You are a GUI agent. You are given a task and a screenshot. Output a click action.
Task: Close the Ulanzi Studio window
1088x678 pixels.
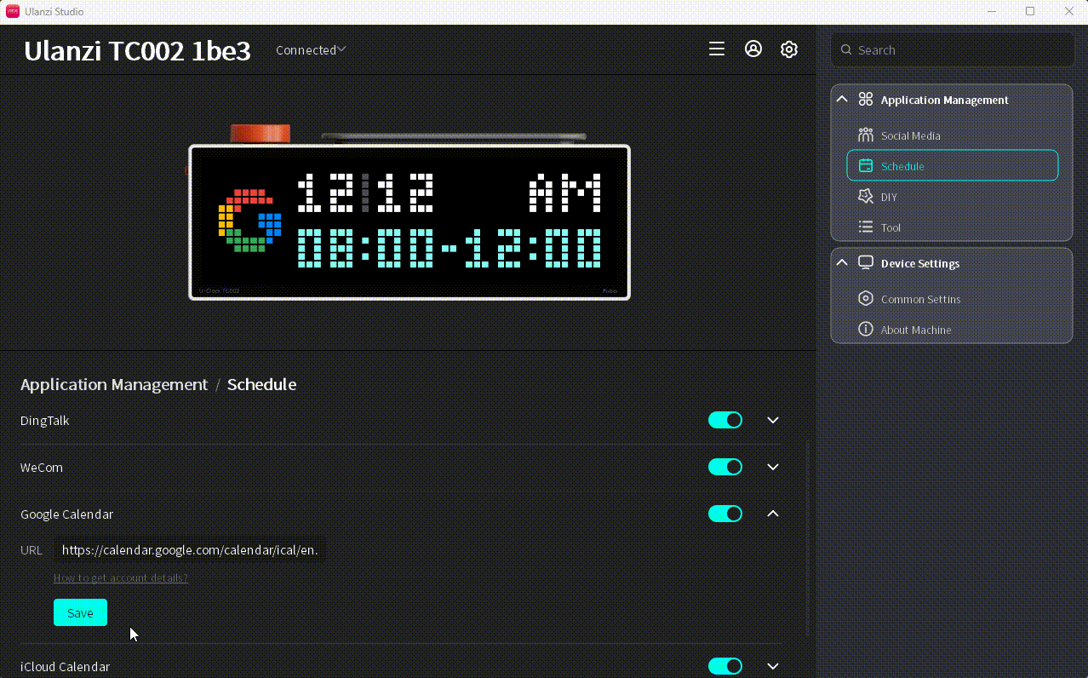point(1069,11)
